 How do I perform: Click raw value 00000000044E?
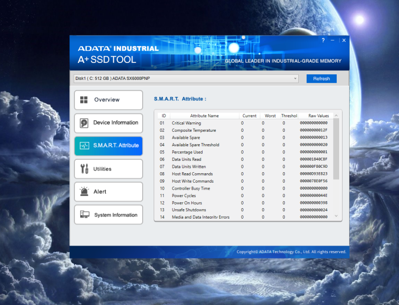tap(314, 196)
